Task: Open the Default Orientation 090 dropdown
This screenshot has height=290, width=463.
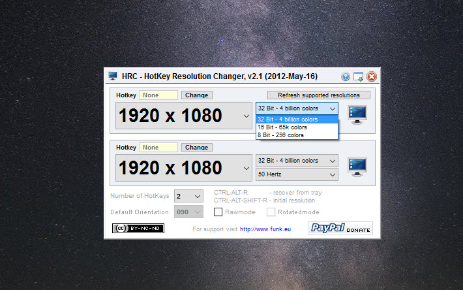Action: 188,212
